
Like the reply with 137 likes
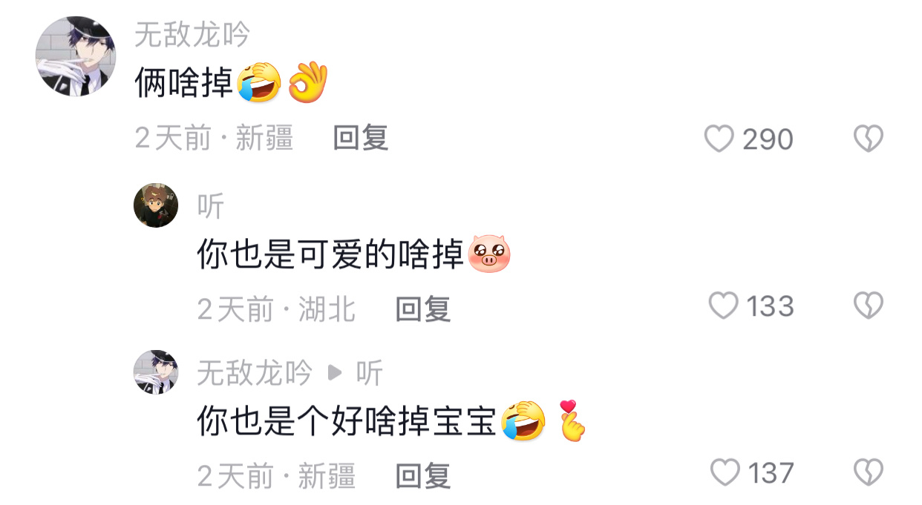(725, 472)
